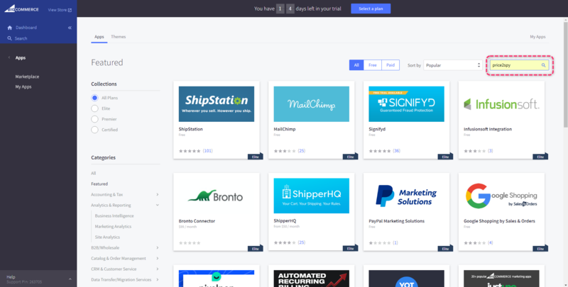
Task: Expand the Help panel chevron
Action: click(x=70, y=279)
